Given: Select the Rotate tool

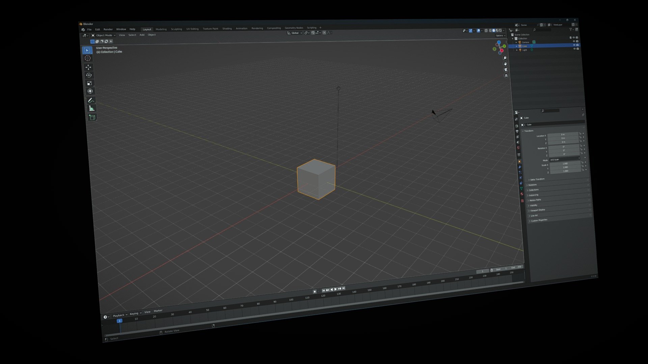Looking at the screenshot, I should click(x=89, y=75).
